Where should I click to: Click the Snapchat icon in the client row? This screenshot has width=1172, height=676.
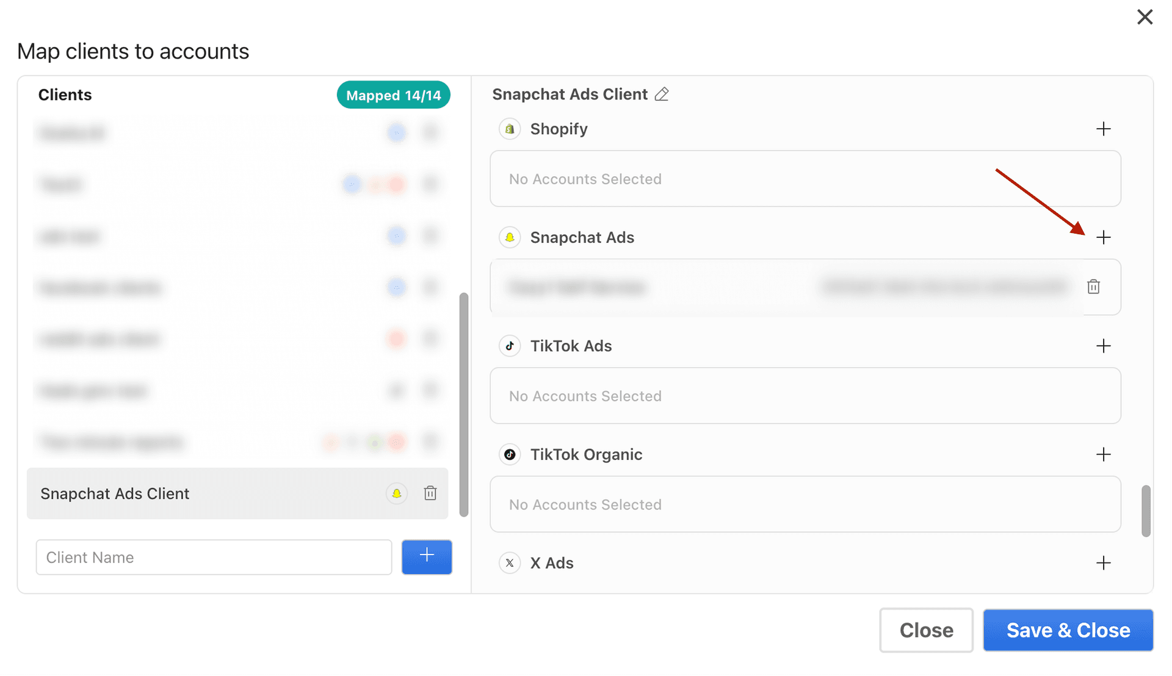[397, 493]
